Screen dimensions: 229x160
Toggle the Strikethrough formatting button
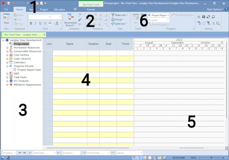pyautogui.click(x=45, y=23)
